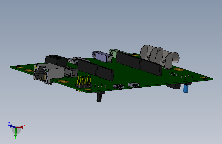
Task: Select the black block behind the Ethernet jack
Action: coord(56,60)
